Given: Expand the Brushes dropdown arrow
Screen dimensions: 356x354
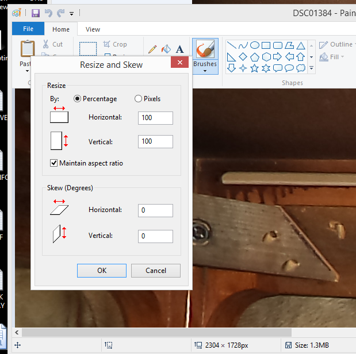Looking at the screenshot, I should [x=205, y=71].
